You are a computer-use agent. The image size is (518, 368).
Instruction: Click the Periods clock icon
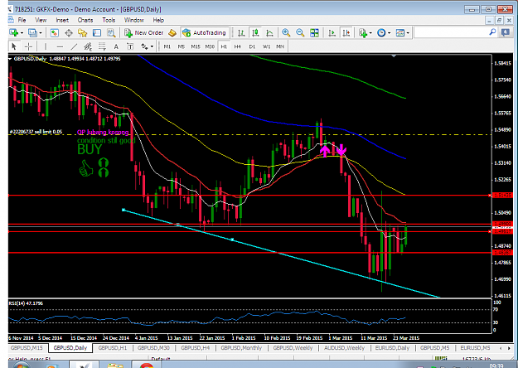click(381, 32)
